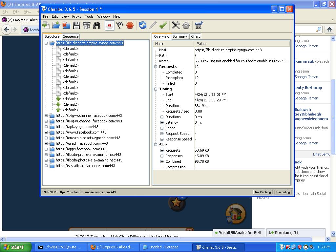Image resolution: width=336 pixels, height=252 pixels.
Task: Expand the Latency row
Action: pos(162,122)
